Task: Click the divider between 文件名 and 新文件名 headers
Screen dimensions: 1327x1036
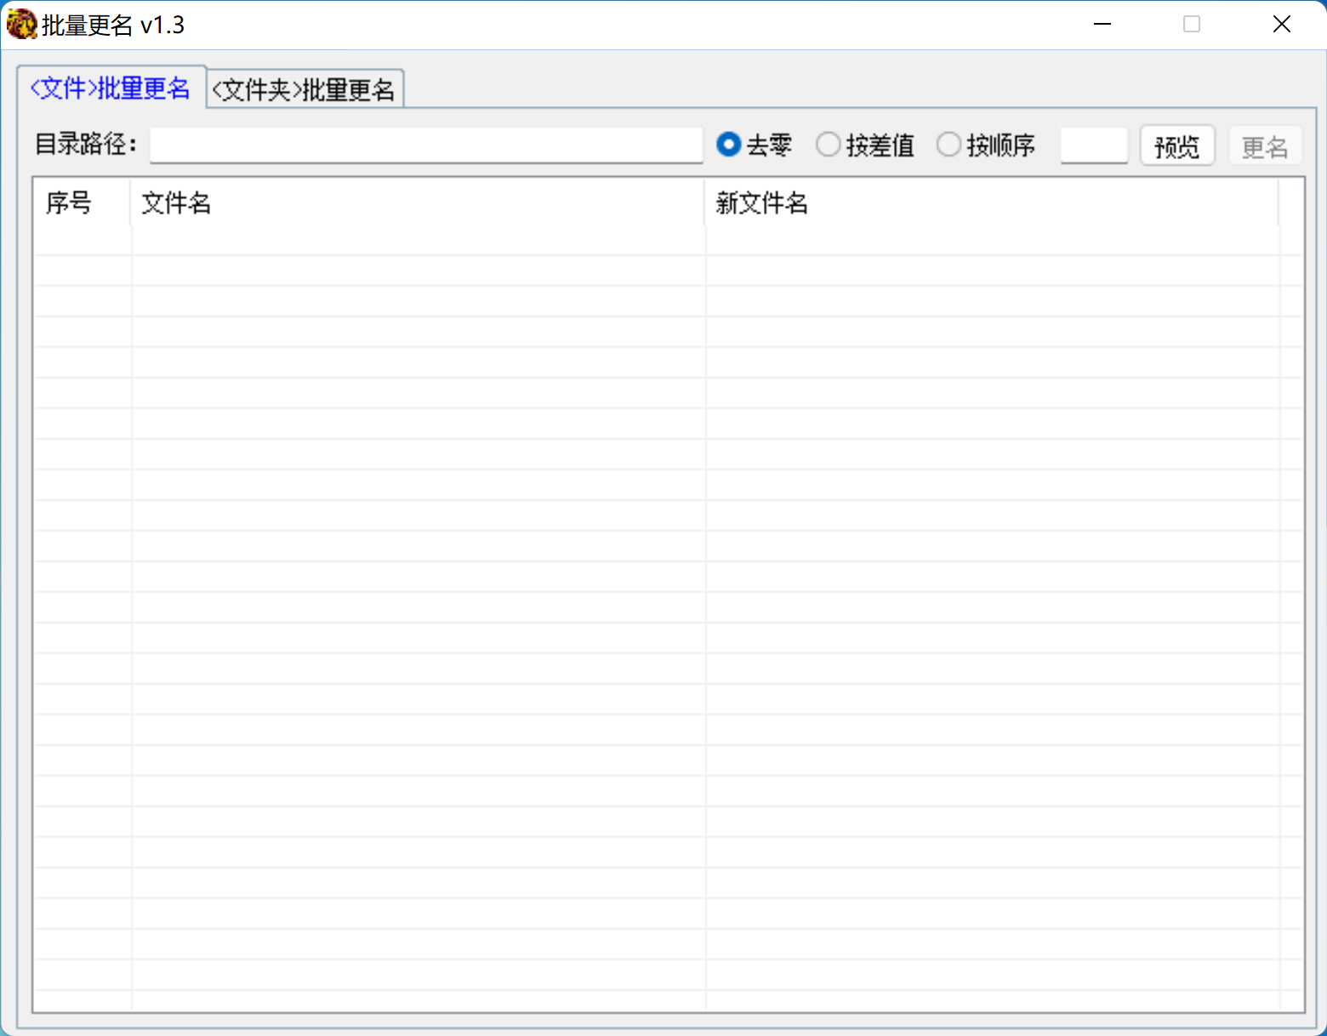Action: click(704, 202)
